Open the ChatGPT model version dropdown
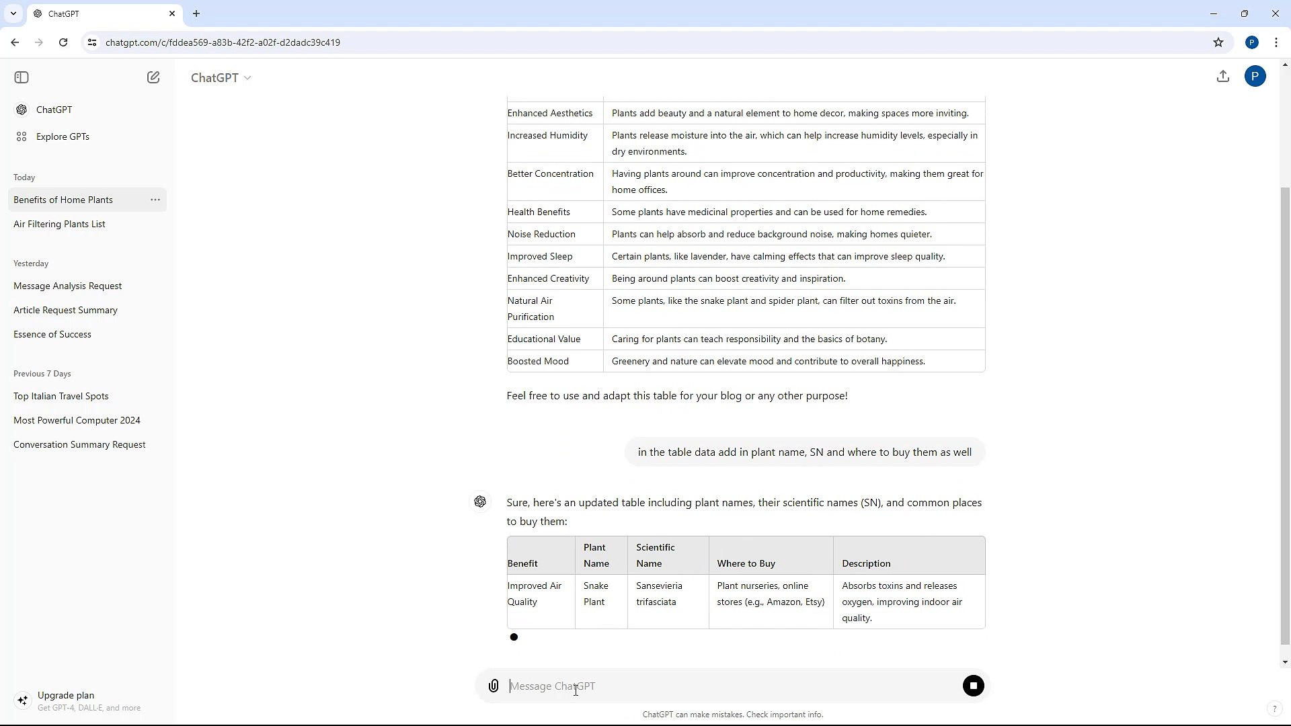The image size is (1291, 726). pos(221,77)
